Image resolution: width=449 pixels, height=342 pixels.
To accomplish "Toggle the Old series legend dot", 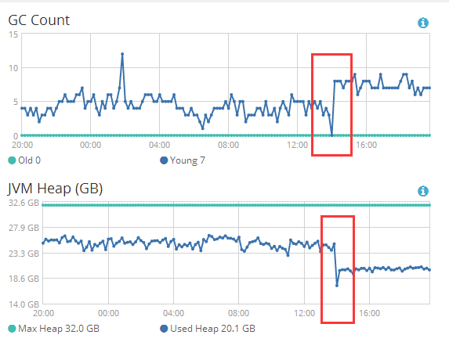I will [x=12, y=160].
